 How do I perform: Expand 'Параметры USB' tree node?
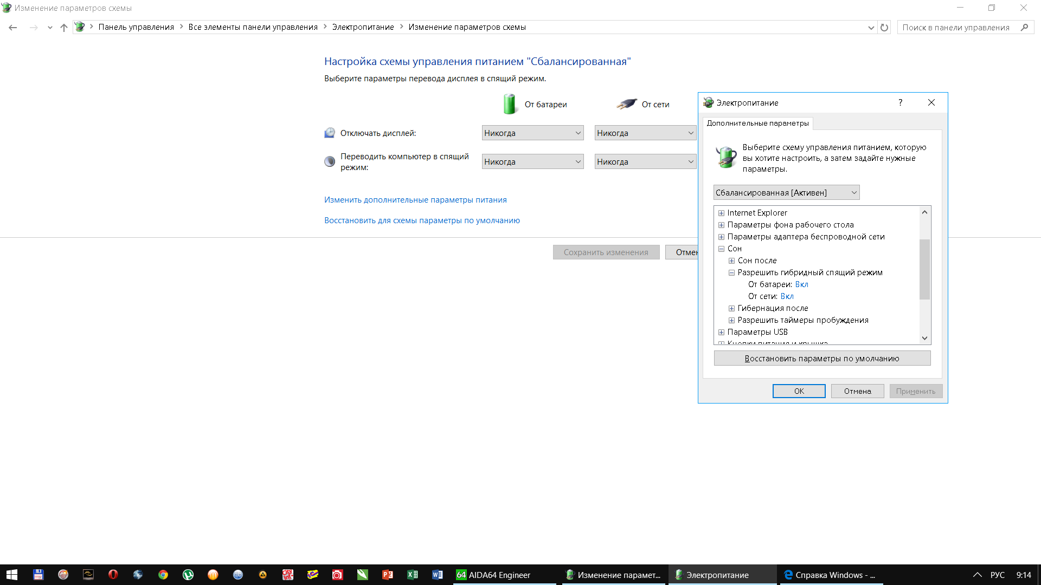pyautogui.click(x=721, y=332)
